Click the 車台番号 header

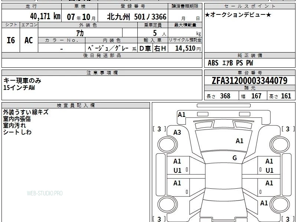pyautogui.click(x=250, y=73)
